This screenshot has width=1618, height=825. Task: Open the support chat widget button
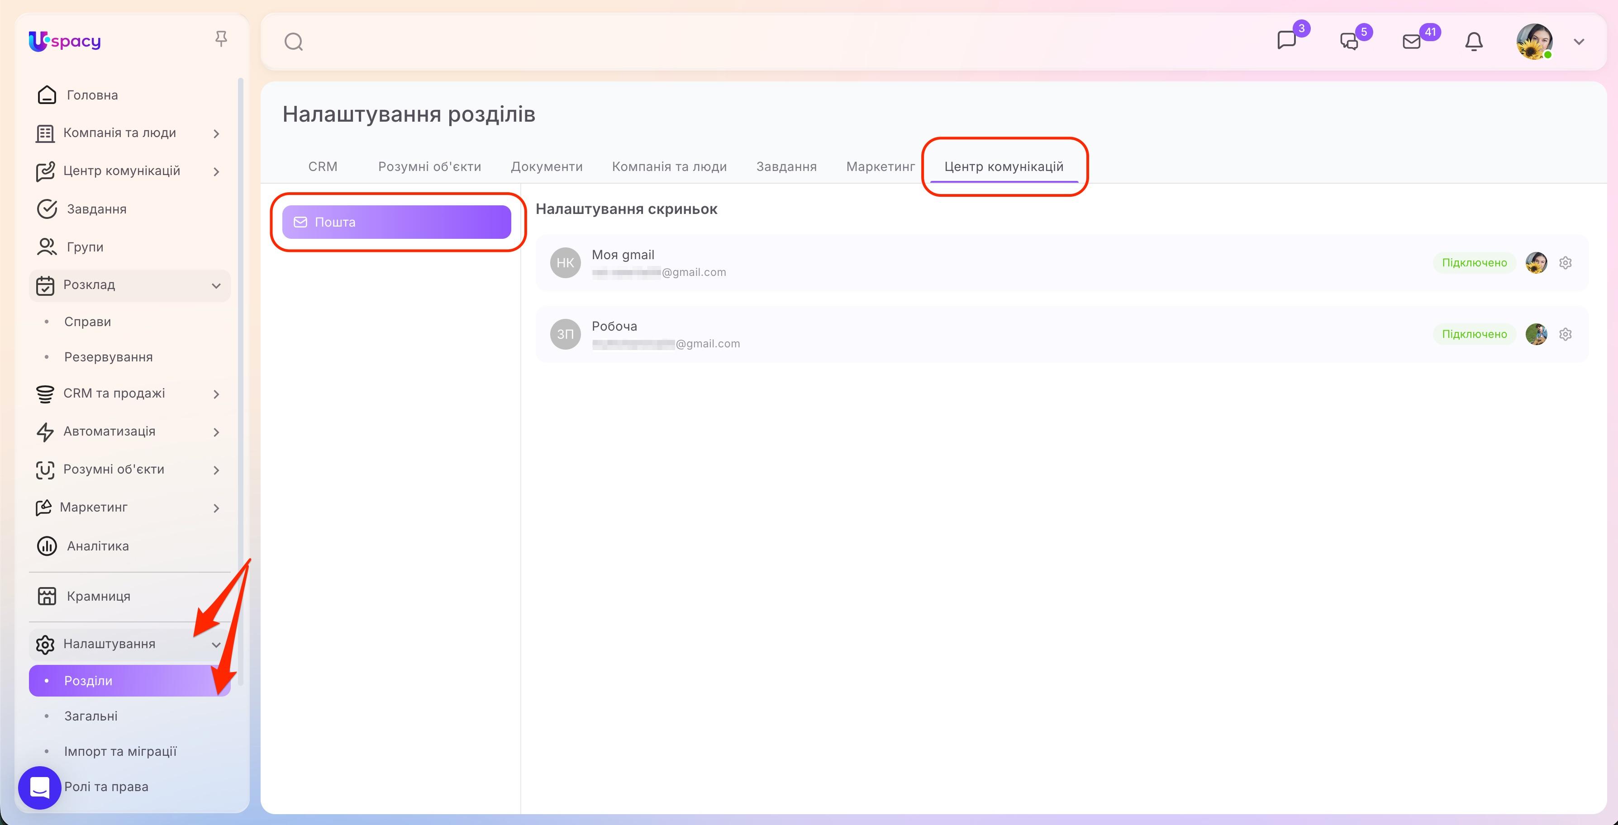click(x=39, y=787)
